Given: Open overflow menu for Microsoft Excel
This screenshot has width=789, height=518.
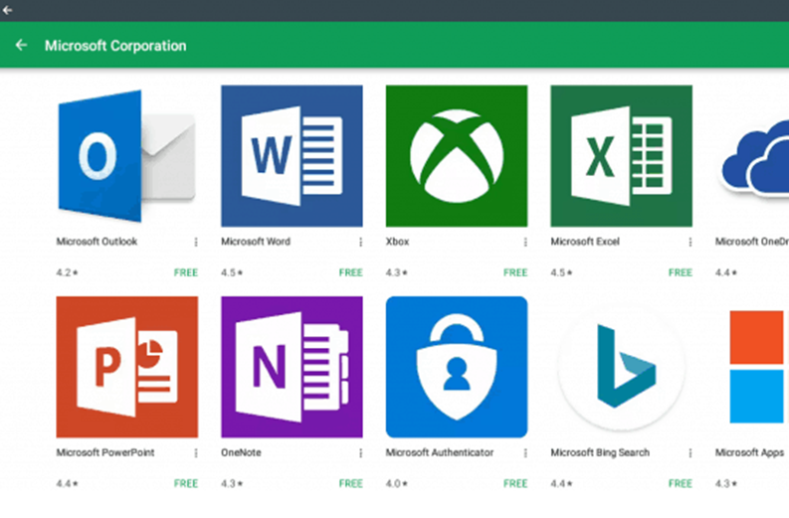Looking at the screenshot, I should 690,242.
